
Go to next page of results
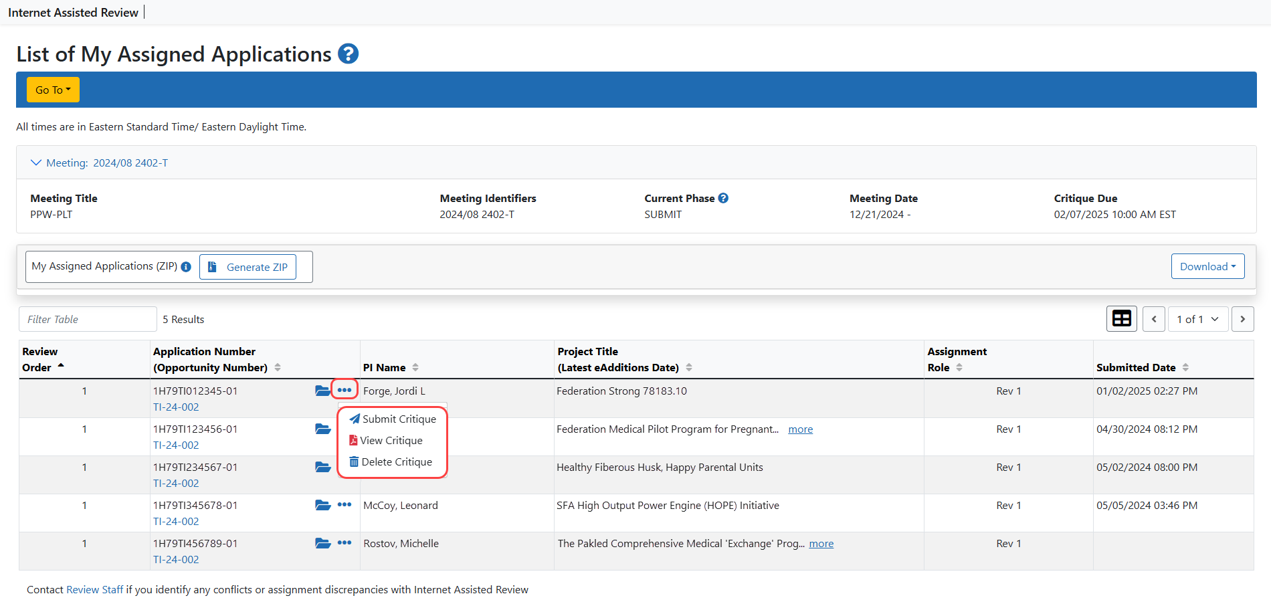(1242, 319)
